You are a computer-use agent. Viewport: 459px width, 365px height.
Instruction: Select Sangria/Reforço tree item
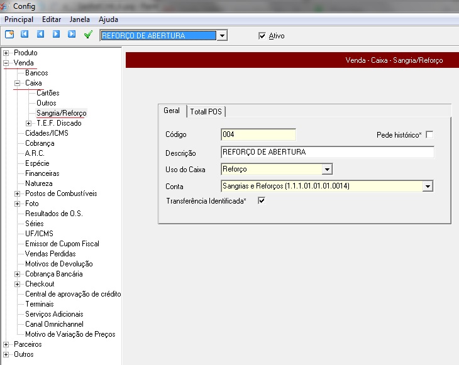click(62, 113)
